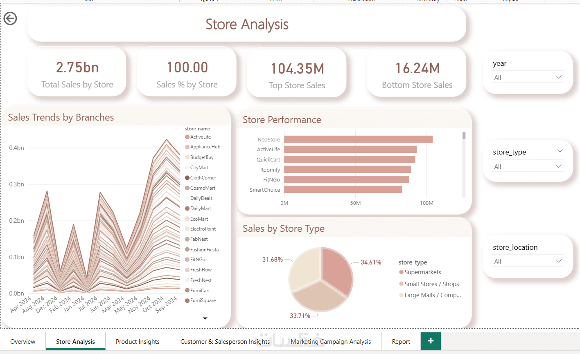The height and width of the screenshot is (354, 580).
Task: Select CityMart in the store_name legend
Action: coord(199,168)
